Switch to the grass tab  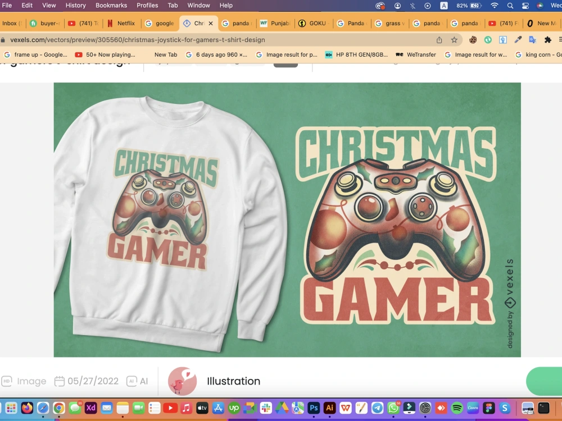[390, 23]
